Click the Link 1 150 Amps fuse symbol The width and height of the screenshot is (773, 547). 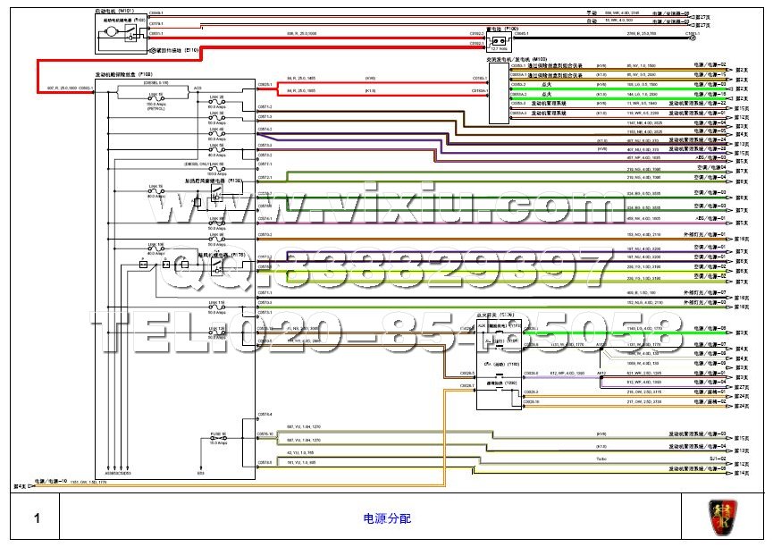[x=156, y=98]
